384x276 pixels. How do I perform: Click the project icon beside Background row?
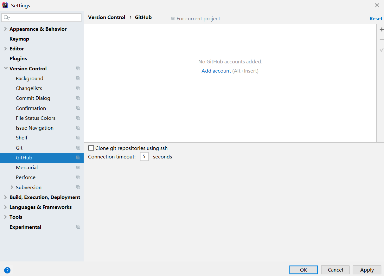pyautogui.click(x=78, y=78)
